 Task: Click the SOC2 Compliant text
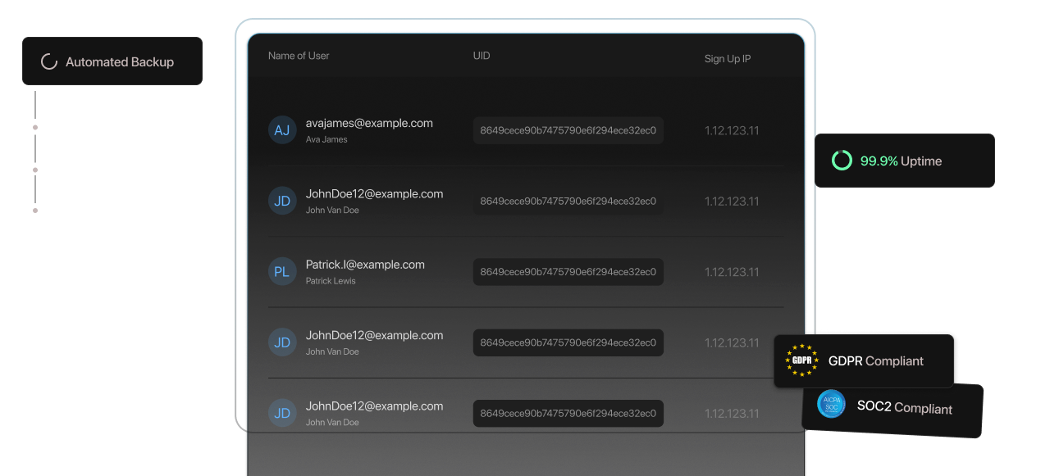pos(904,407)
